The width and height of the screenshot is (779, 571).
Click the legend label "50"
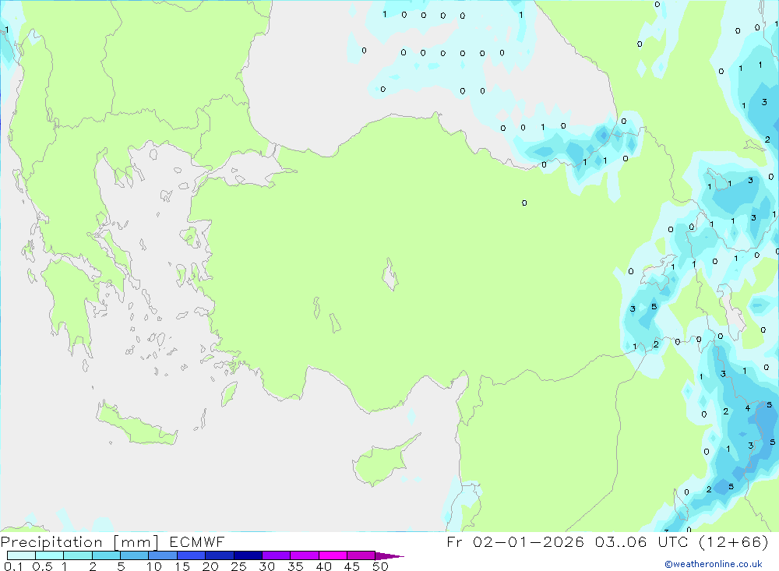tap(381, 566)
